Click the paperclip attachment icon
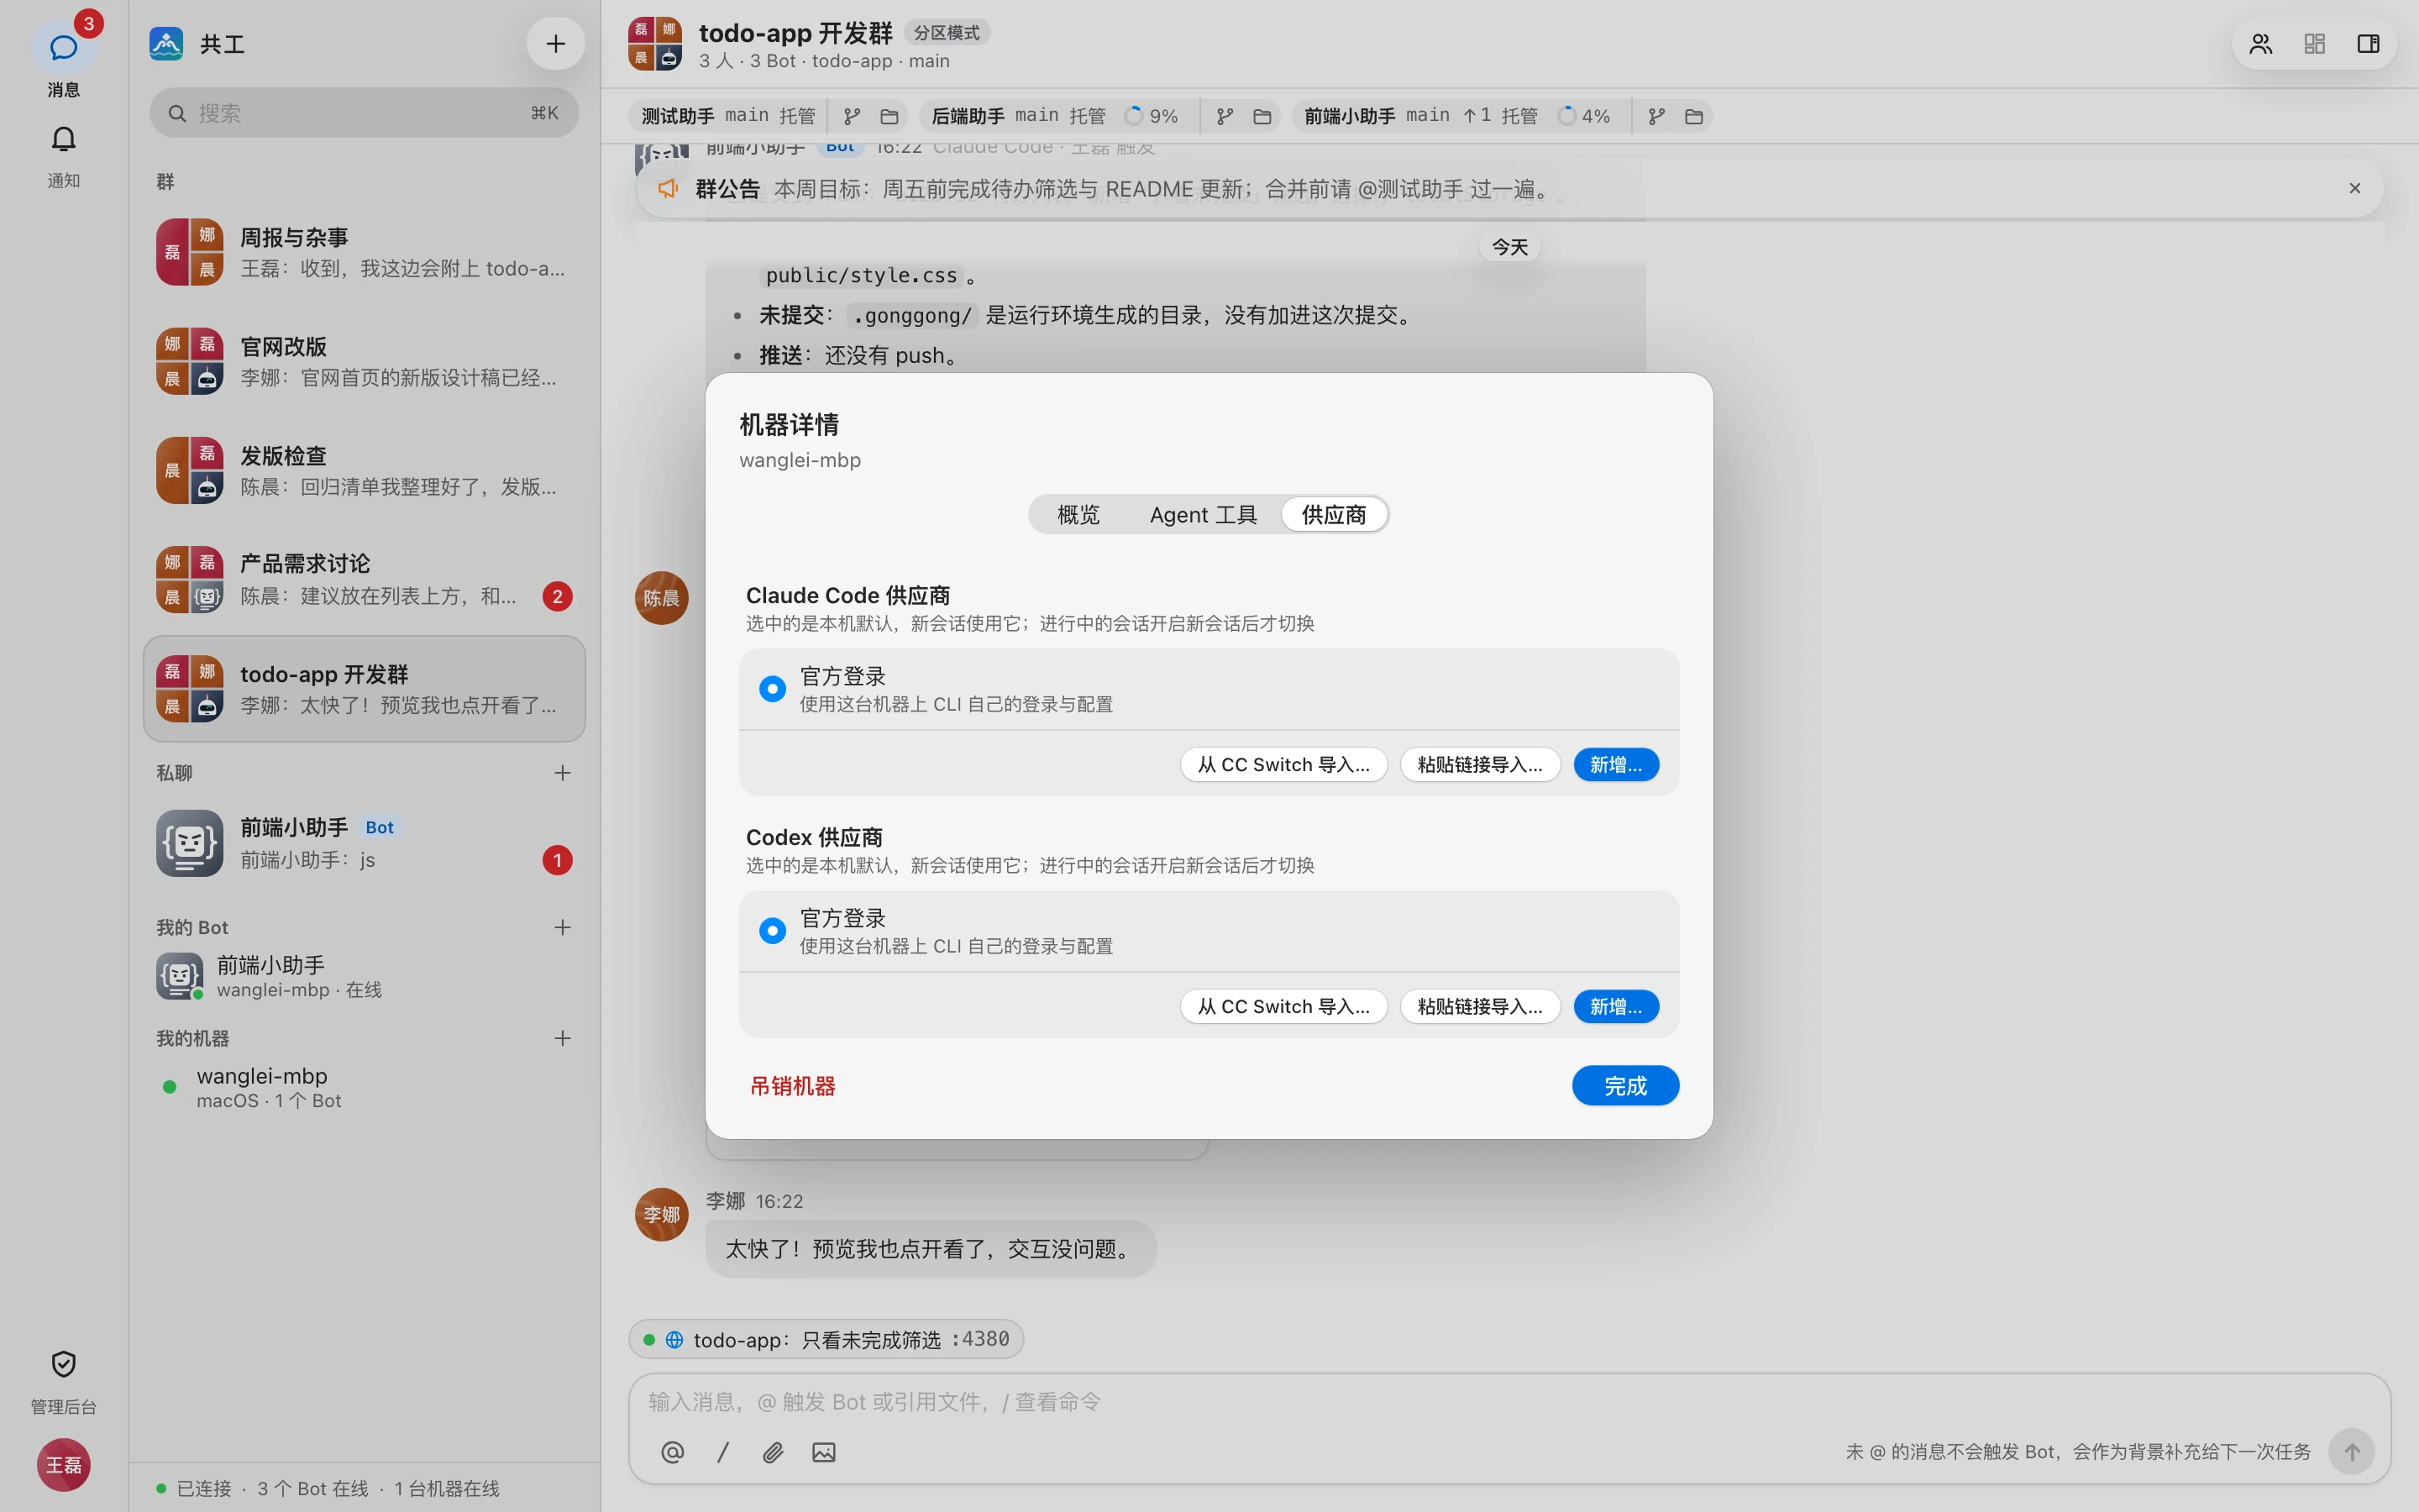2419x1512 pixels. pos(773,1452)
